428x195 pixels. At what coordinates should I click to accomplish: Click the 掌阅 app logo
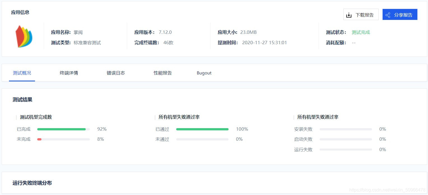pyautogui.click(x=24, y=36)
